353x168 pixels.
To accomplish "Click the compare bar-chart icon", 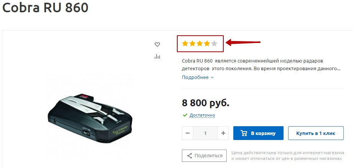I will pos(157,56).
